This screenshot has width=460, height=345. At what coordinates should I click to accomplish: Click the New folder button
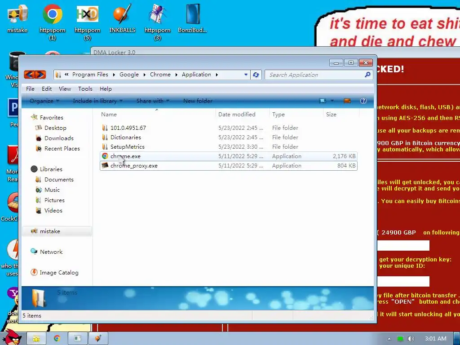pos(198,101)
